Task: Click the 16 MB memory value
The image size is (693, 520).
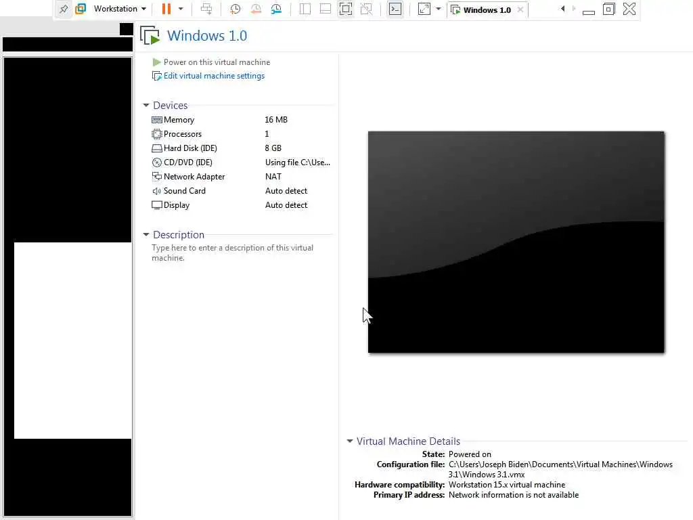Action: point(276,120)
